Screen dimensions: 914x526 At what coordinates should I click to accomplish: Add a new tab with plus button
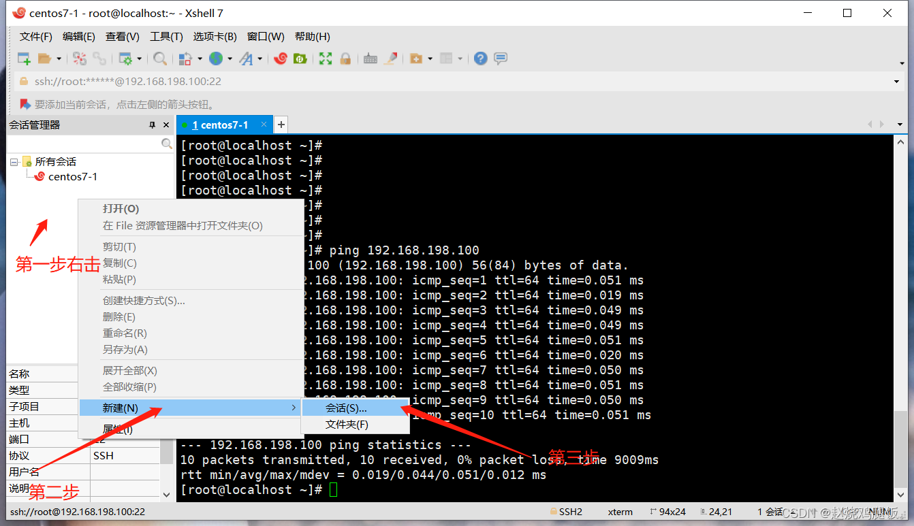pos(281,125)
